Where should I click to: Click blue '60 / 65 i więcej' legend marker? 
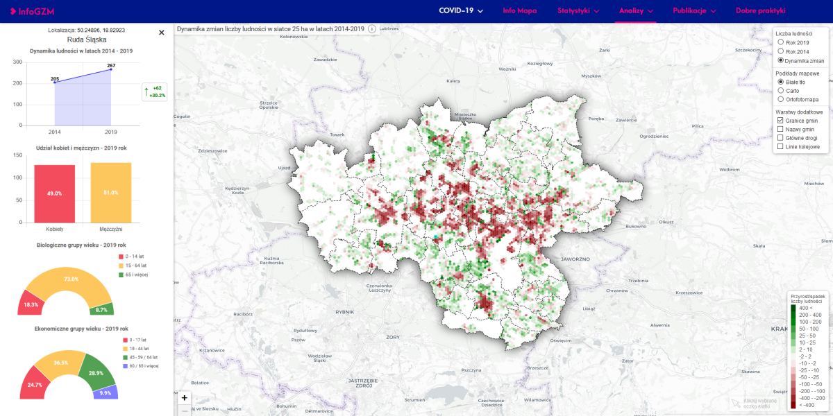click(x=121, y=365)
